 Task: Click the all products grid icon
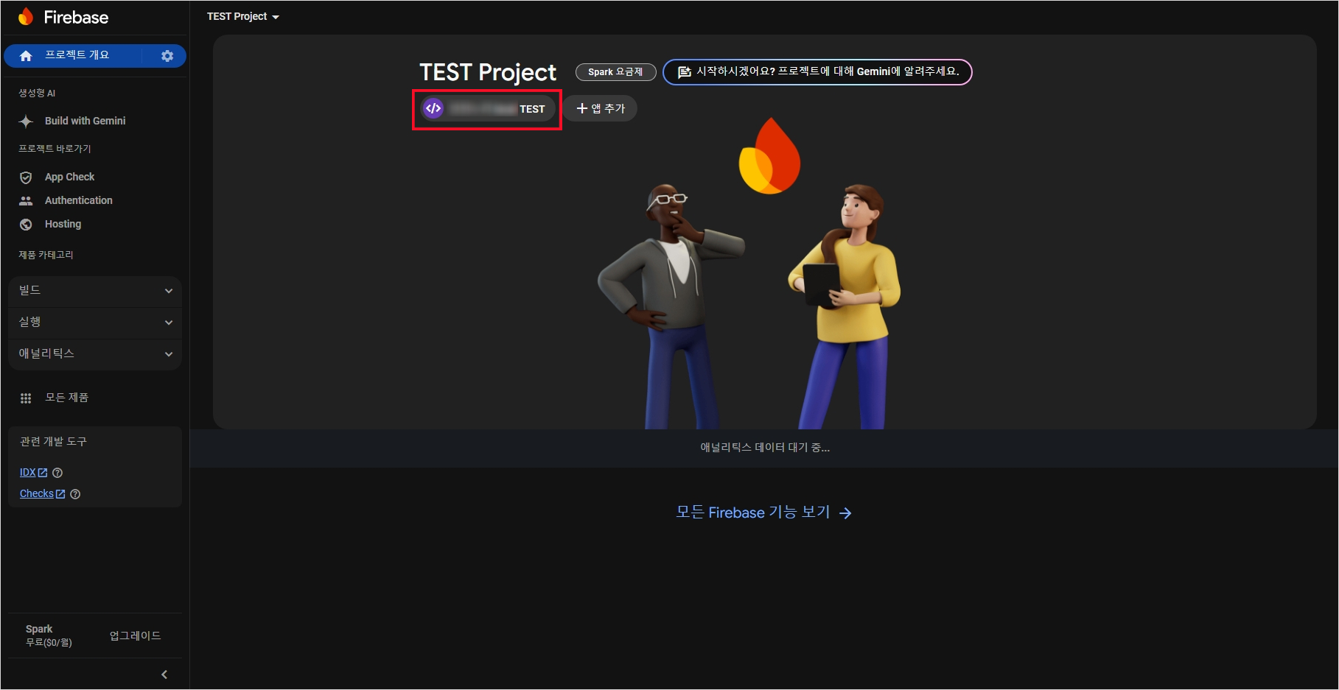coord(26,398)
